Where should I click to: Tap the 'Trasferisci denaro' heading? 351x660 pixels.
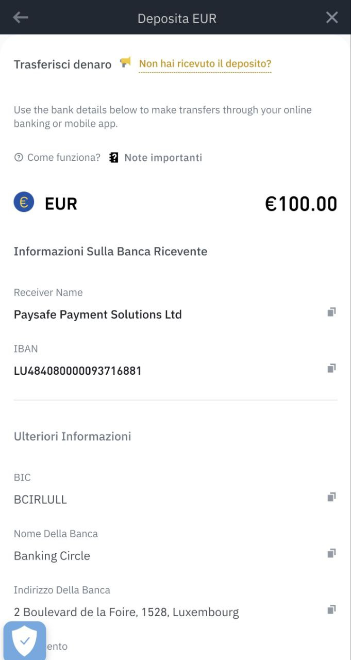(62, 64)
